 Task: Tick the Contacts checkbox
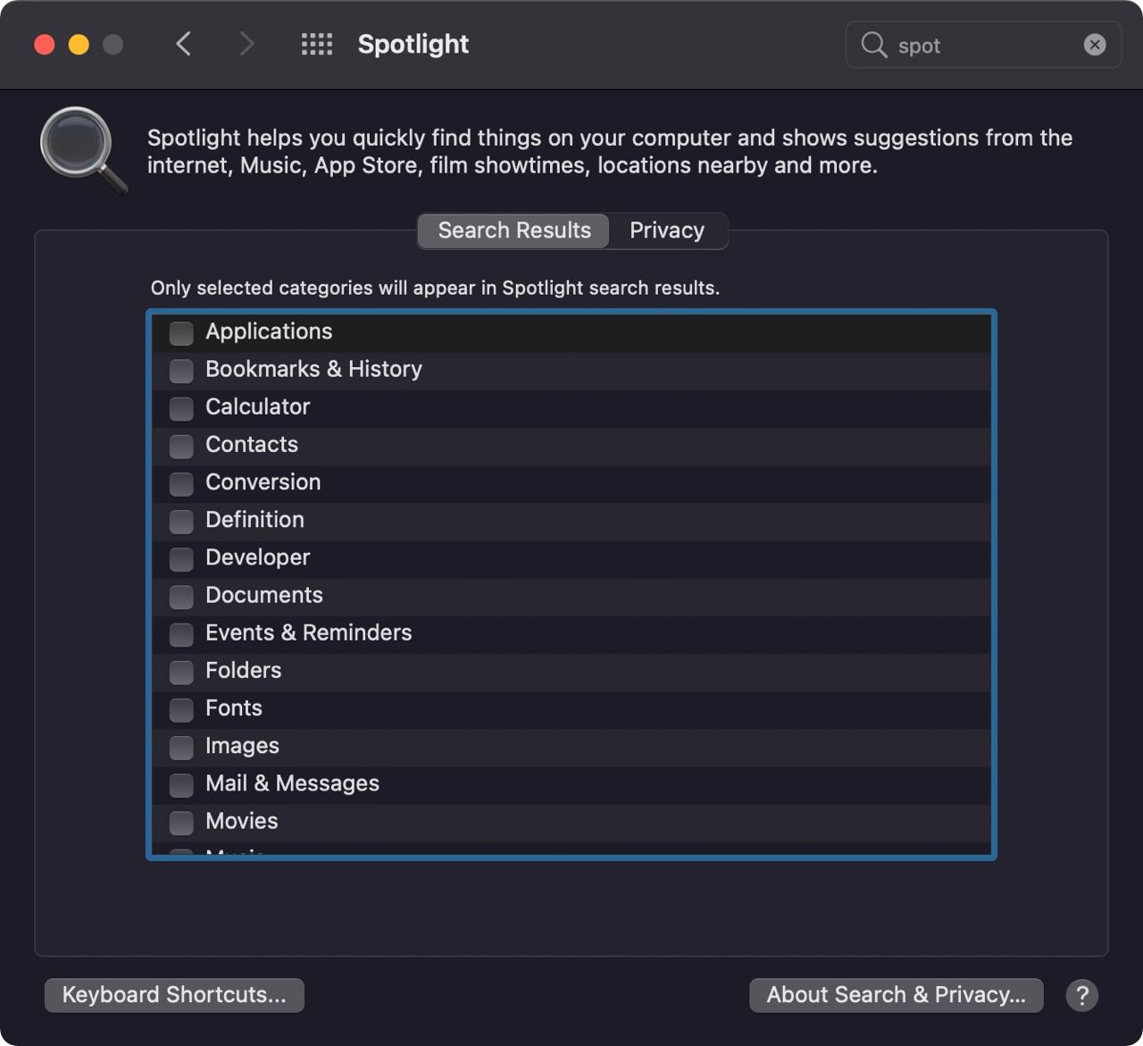pos(181,446)
